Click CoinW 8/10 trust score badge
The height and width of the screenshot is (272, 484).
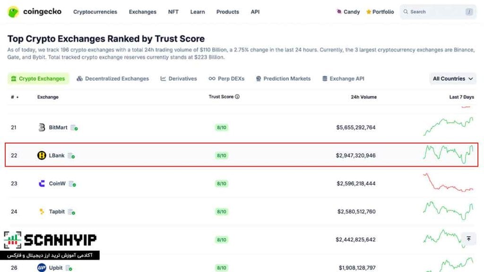tap(222, 184)
